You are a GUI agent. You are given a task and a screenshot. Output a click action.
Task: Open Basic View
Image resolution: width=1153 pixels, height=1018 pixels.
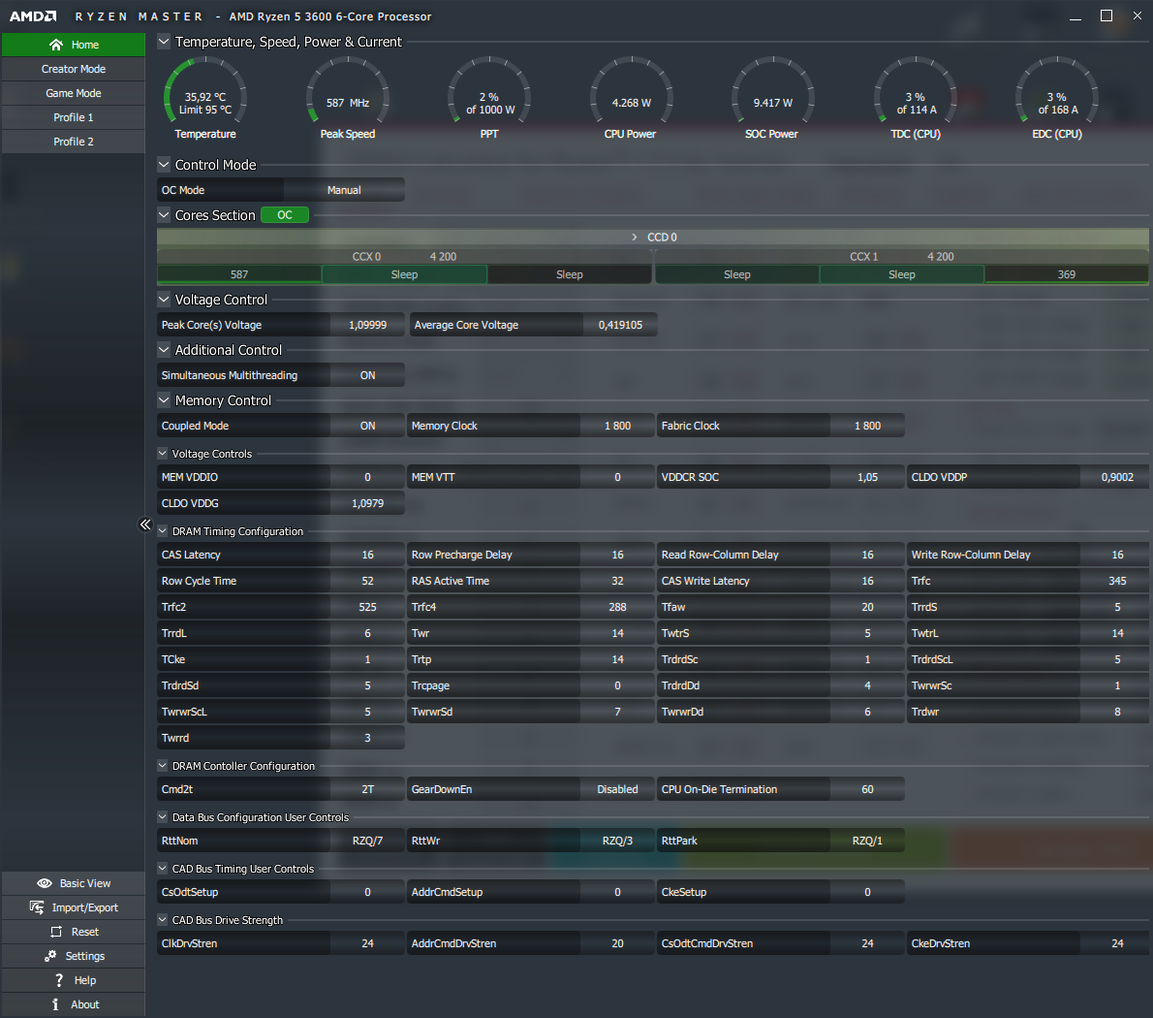pyautogui.click(x=74, y=883)
